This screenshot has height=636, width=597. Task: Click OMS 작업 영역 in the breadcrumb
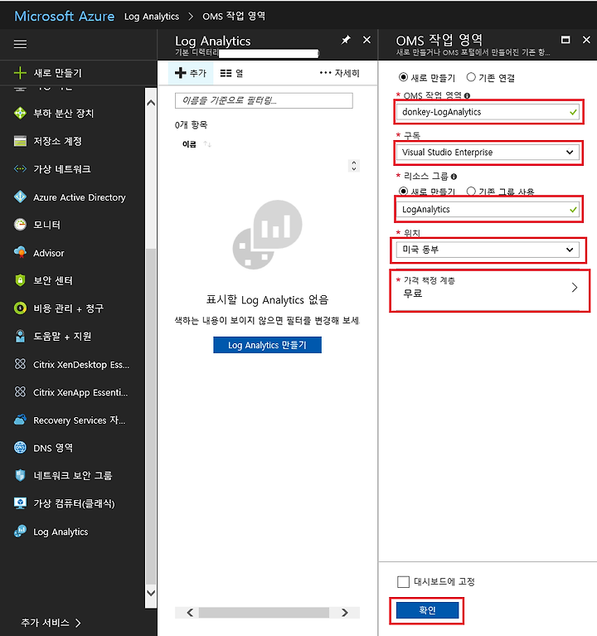pyautogui.click(x=234, y=16)
